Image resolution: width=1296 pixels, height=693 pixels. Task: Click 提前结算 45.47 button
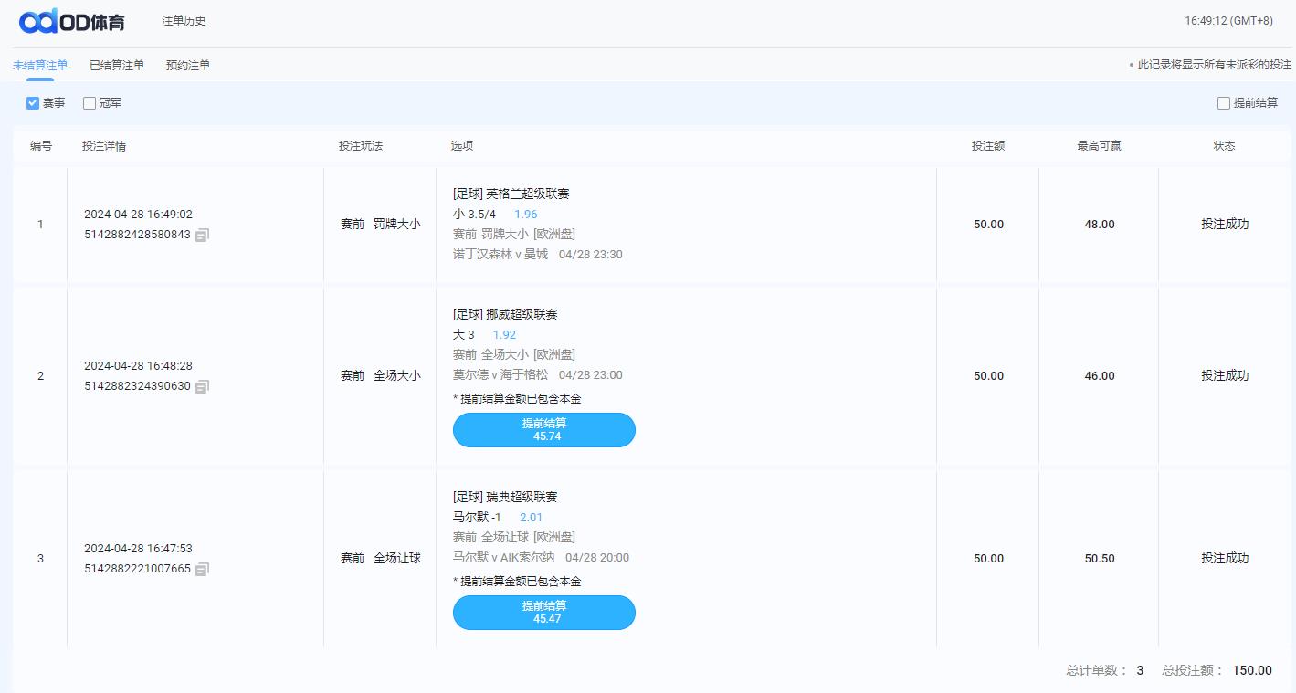(x=544, y=613)
